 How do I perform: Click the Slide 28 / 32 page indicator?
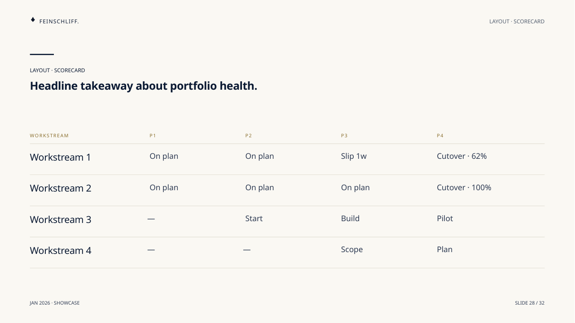coord(530,303)
